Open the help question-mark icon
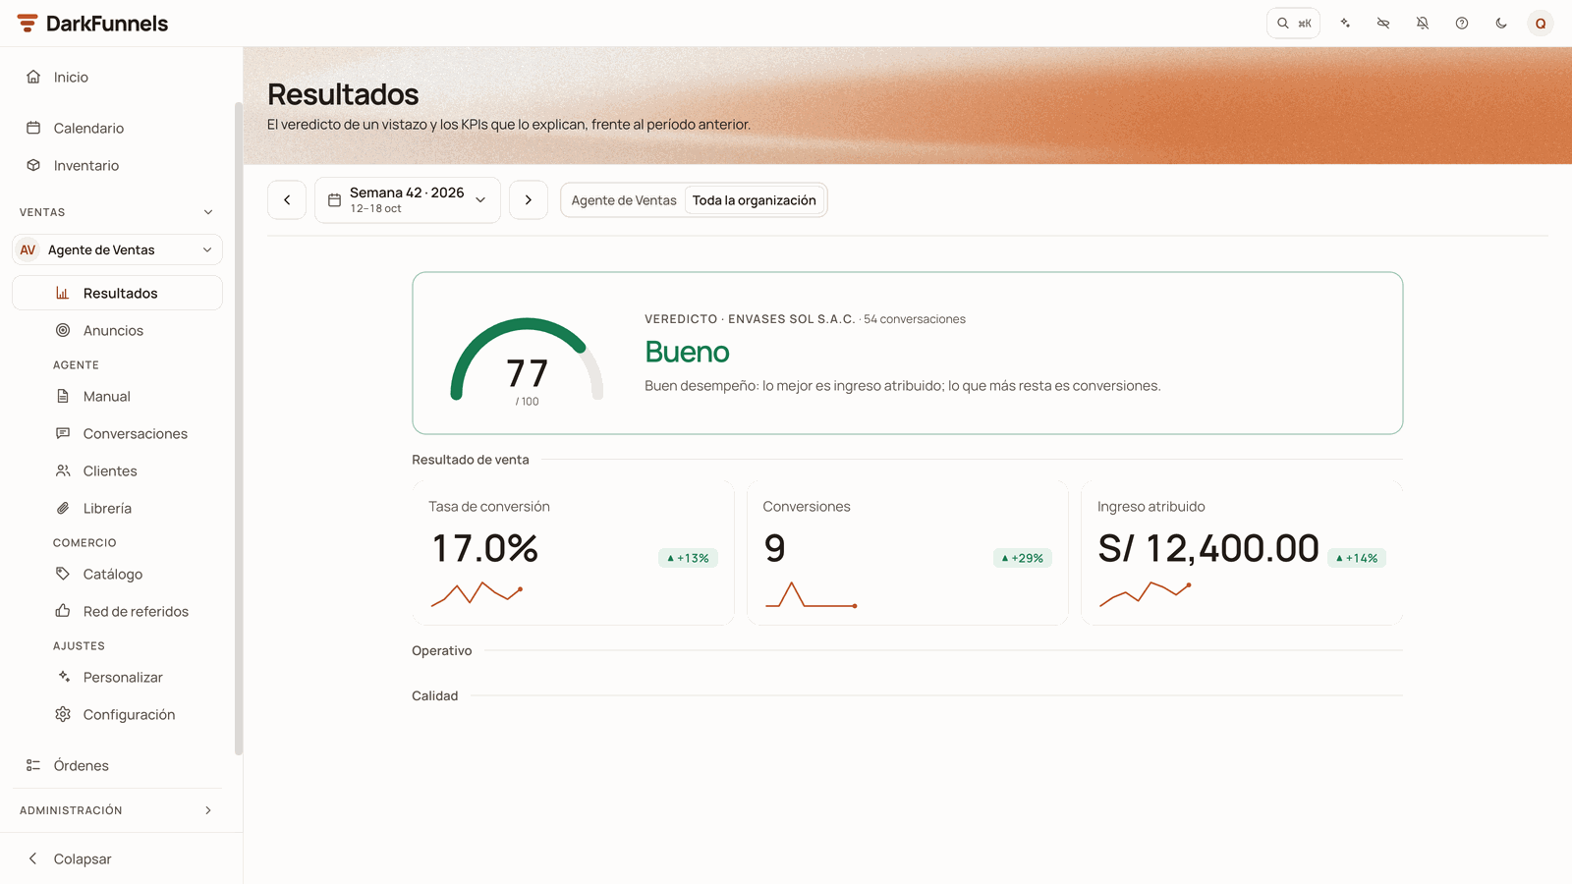1572x884 pixels. pos(1462,24)
